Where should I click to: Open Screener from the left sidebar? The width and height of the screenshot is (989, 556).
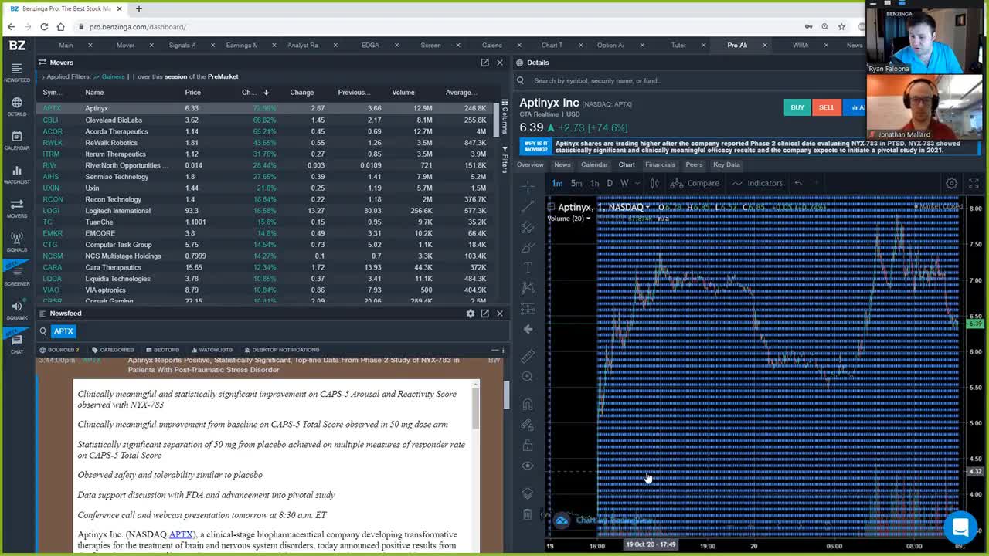point(17,276)
